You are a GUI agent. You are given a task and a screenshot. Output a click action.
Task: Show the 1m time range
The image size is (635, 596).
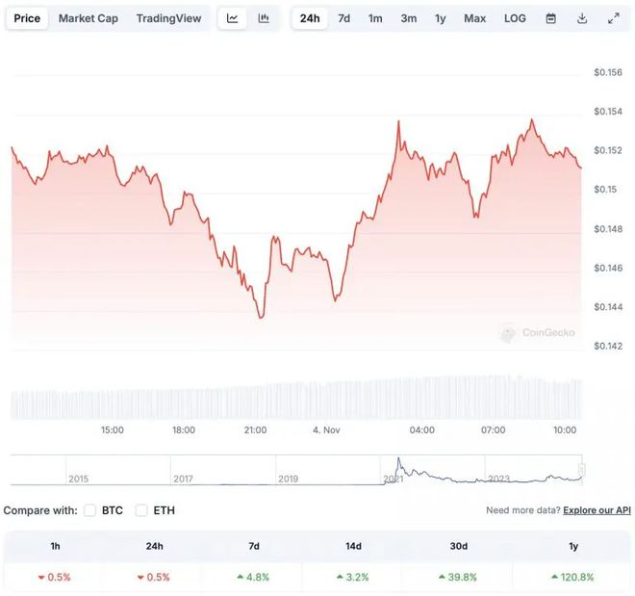pyautogui.click(x=375, y=18)
